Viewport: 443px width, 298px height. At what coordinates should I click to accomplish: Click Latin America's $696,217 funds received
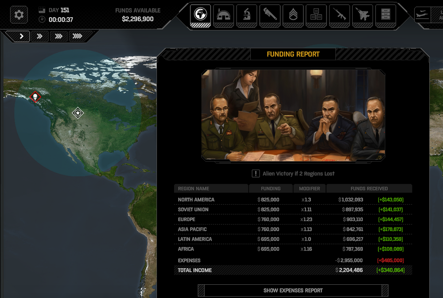point(353,239)
